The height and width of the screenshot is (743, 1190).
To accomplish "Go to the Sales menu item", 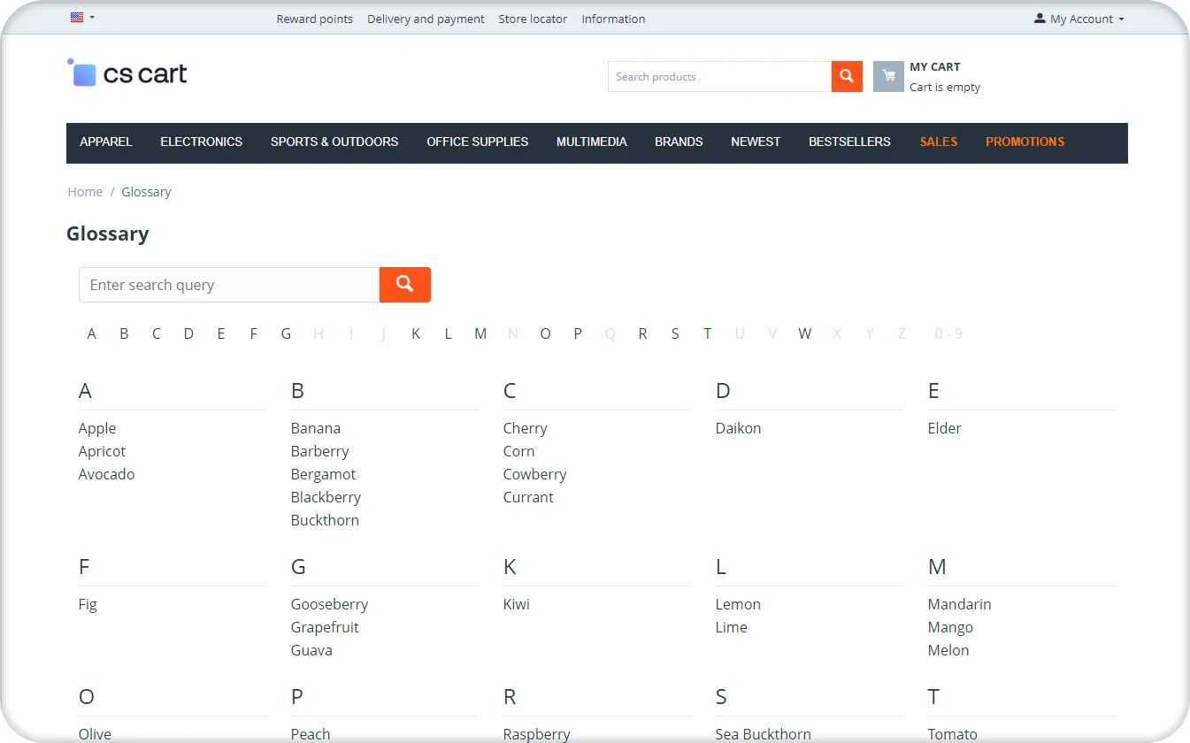I will [938, 142].
